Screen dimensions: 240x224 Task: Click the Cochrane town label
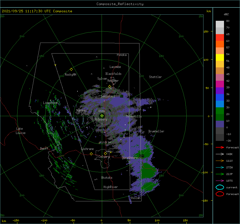pyautogui.click(x=87, y=149)
